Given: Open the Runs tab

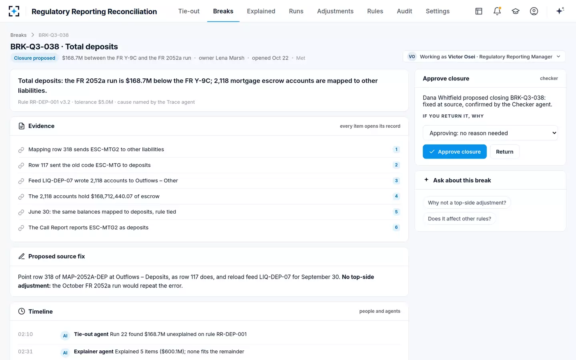Looking at the screenshot, I should coord(296,11).
